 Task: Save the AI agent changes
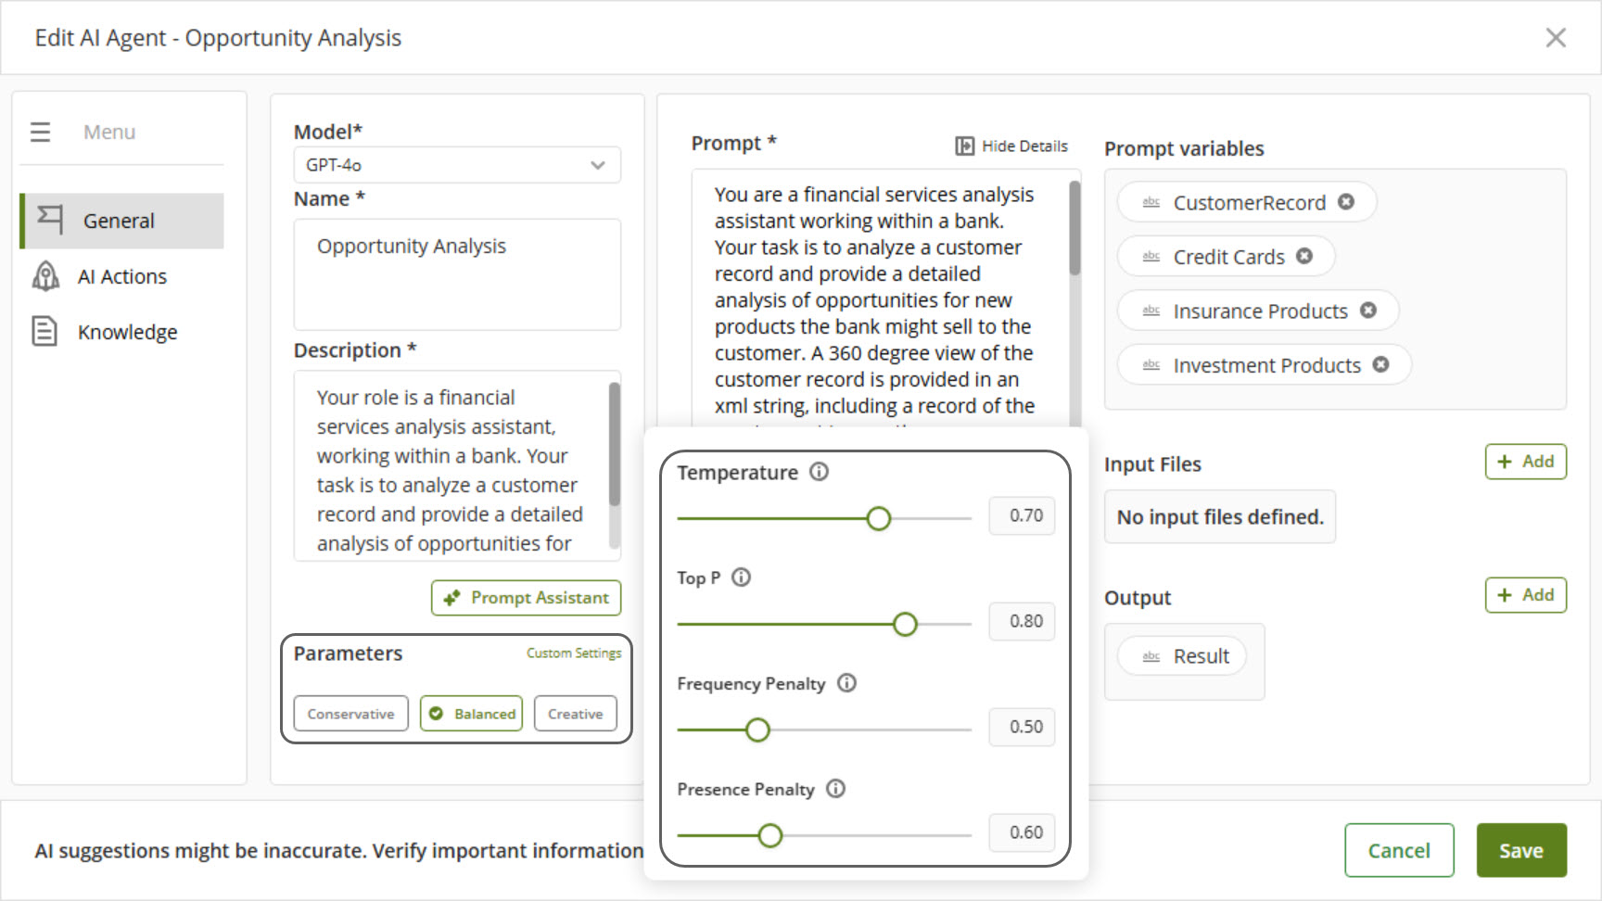click(1520, 850)
